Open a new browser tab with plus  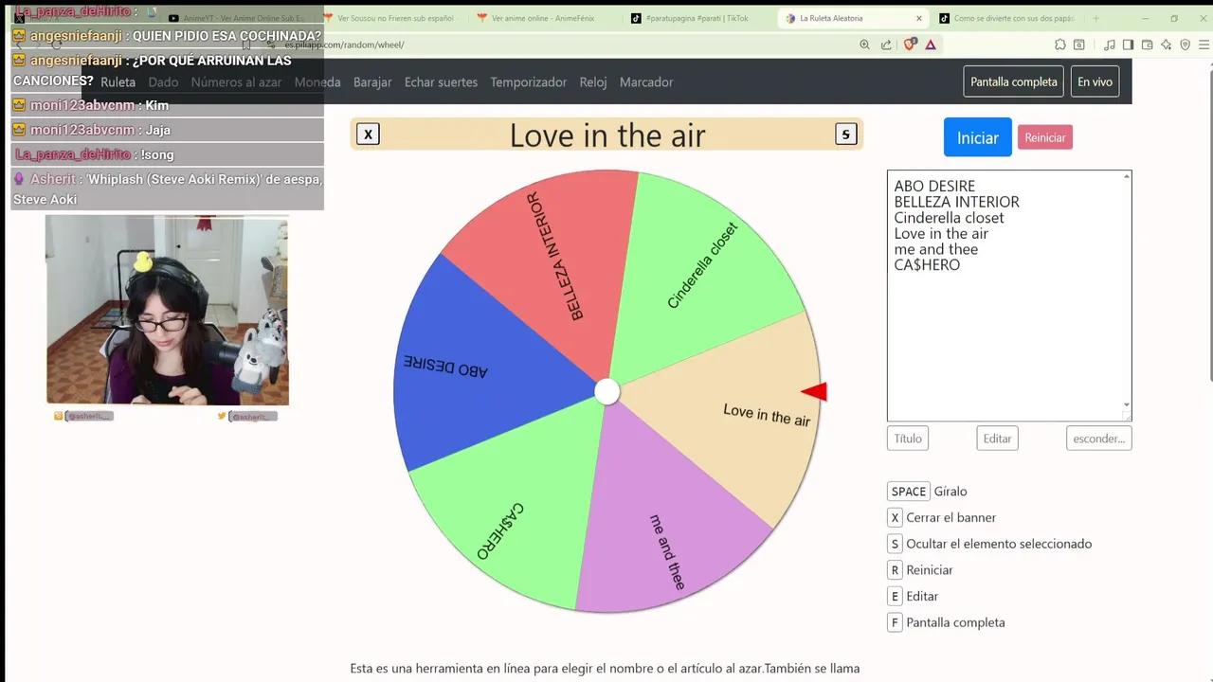pos(1096,18)
